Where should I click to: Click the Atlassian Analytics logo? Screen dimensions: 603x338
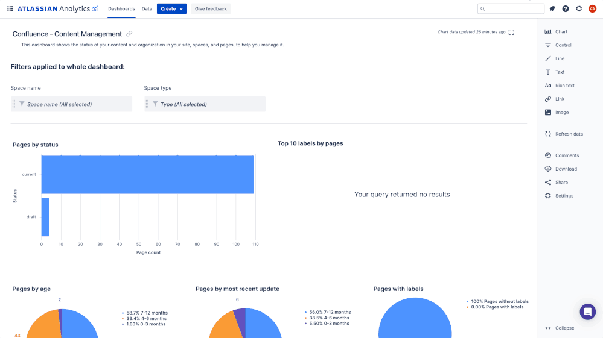pos(58,9)
